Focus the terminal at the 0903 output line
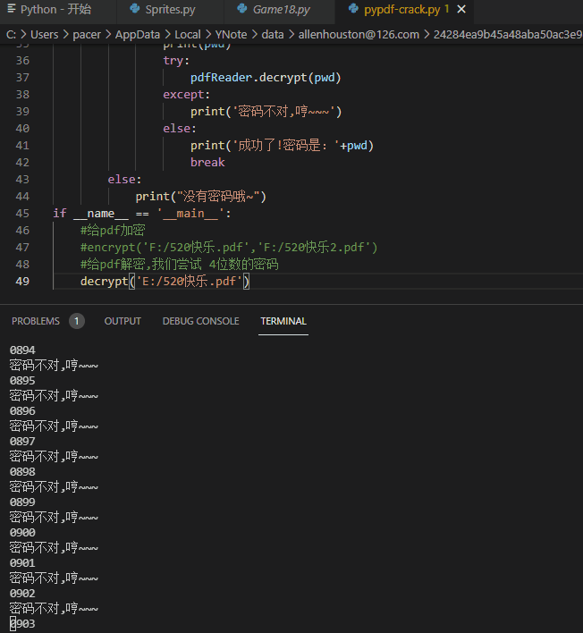This screenshot has height=633, width=583. pos(23,624)
